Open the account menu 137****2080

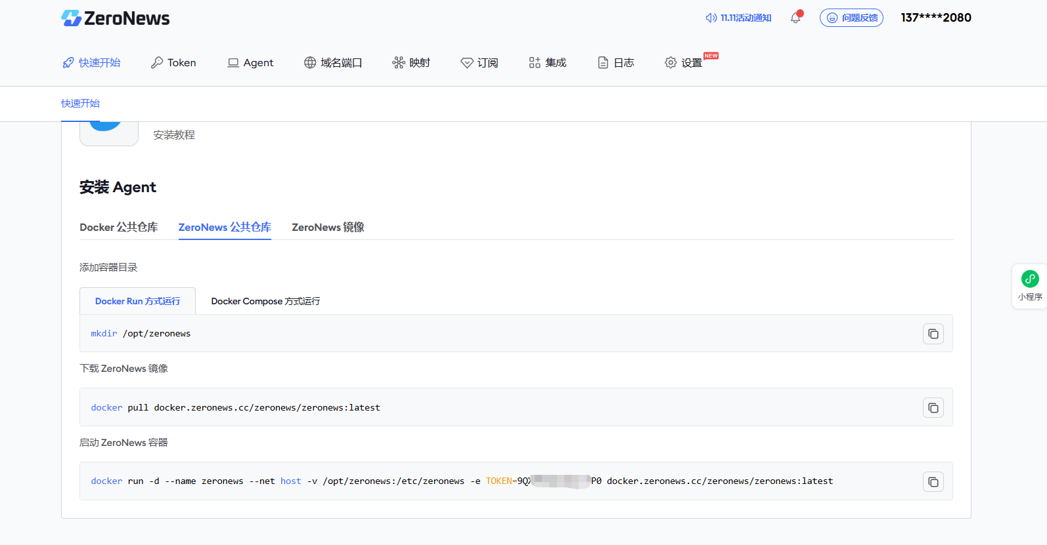pos(936,18)
